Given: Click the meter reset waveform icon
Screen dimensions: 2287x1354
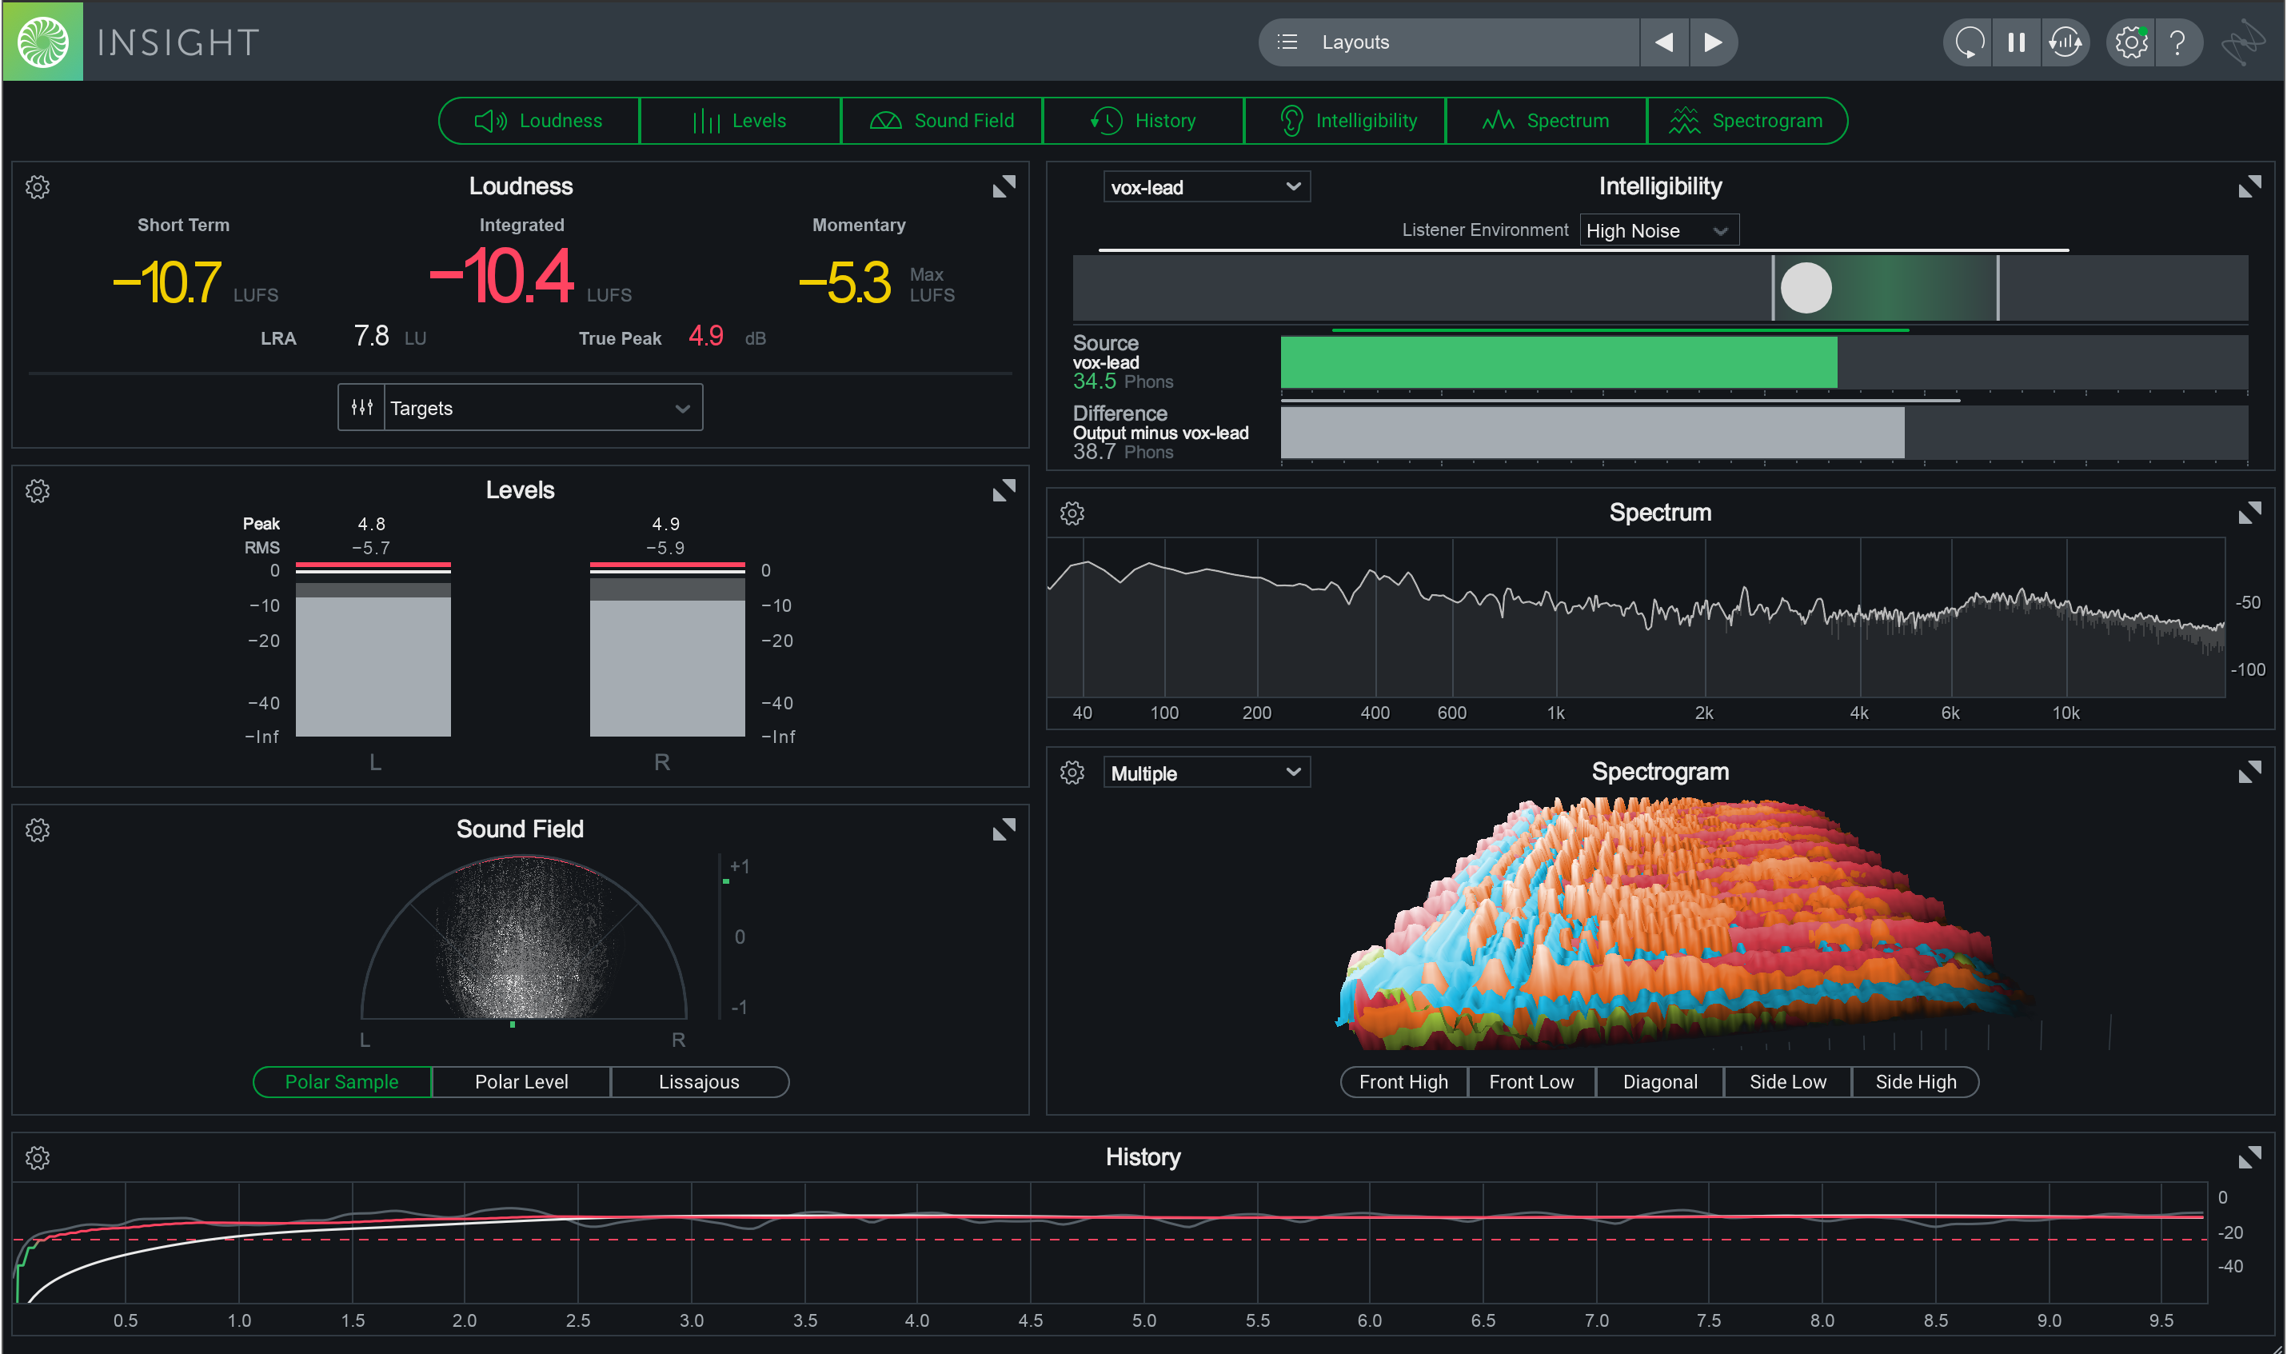Looking at the screenshot, I should pyautogui.click(x=2065, y=42).
